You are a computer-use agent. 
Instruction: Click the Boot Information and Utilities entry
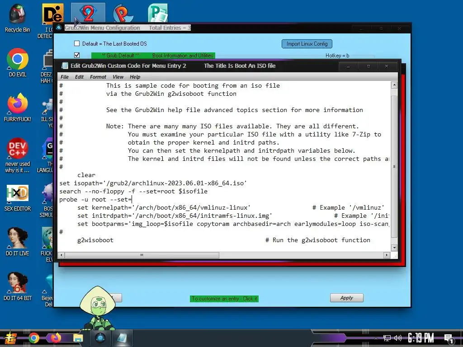click(x=183, y=56)
